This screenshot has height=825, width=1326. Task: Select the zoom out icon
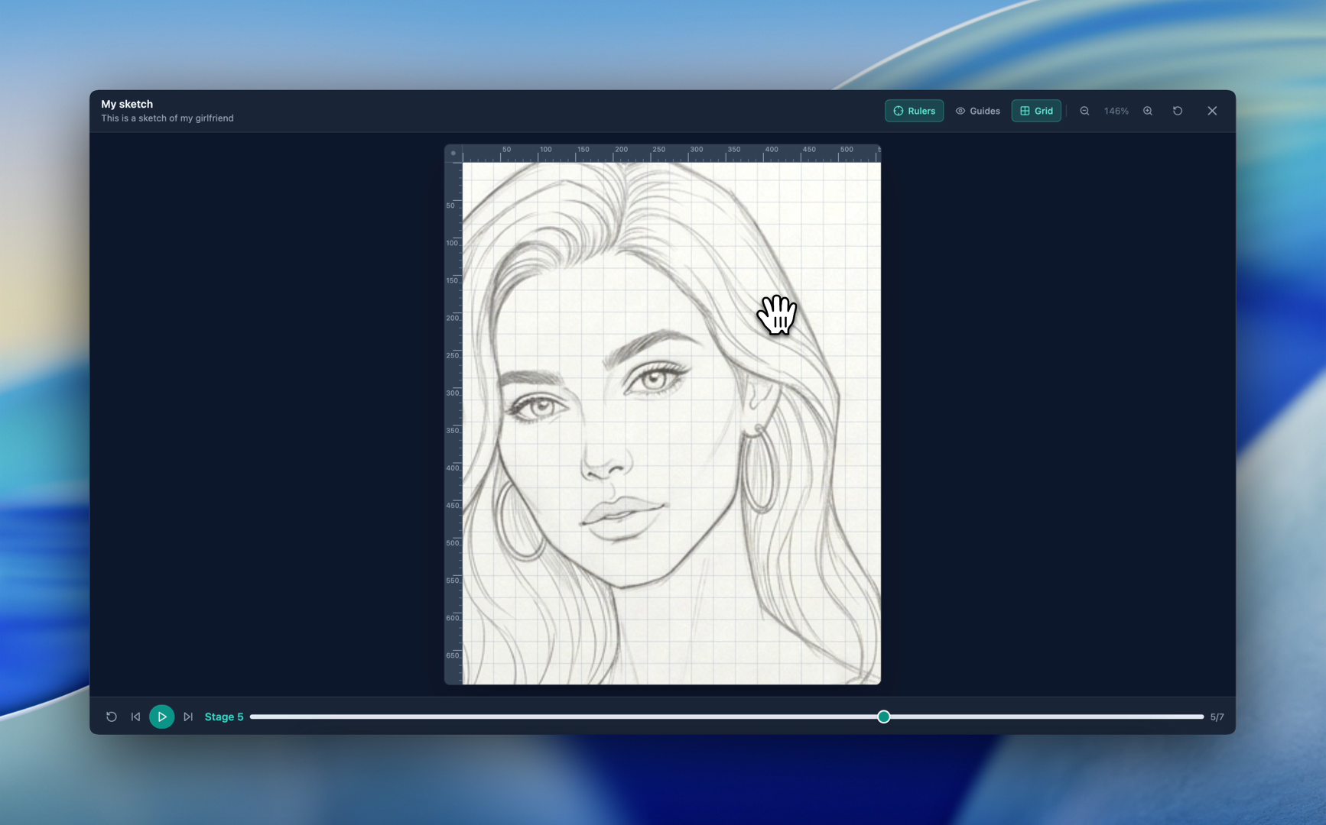[1084, 111]
